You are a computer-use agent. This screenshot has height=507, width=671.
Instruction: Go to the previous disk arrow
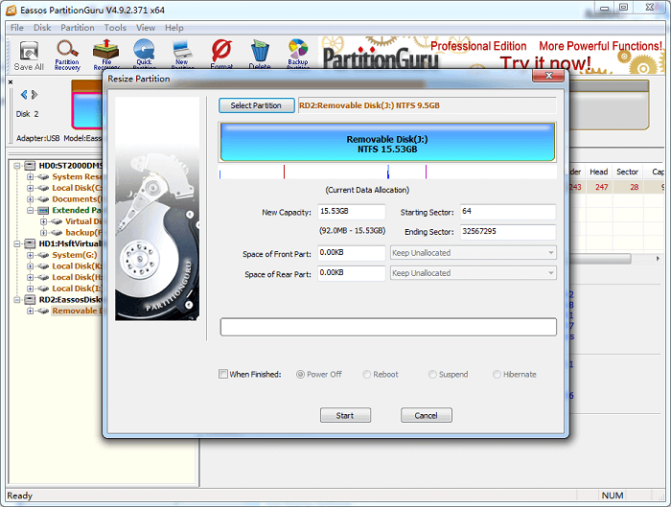(x=24, y=95)
